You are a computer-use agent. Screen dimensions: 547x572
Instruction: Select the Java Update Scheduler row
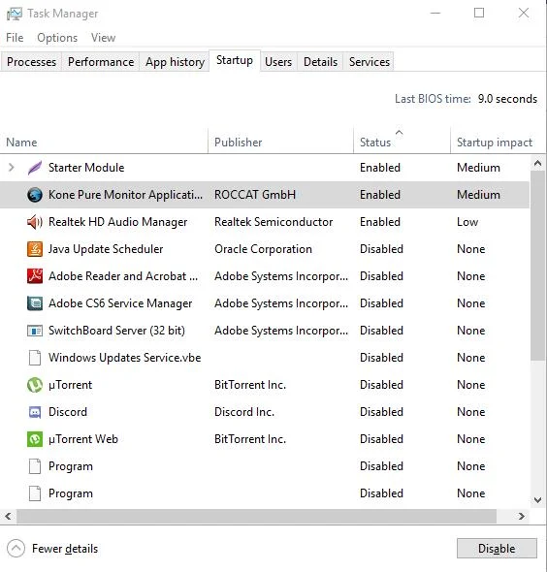click(x=265, y=249)
